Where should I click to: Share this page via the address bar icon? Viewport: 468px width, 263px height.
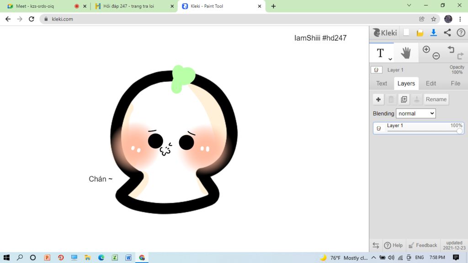coord(422,19)
